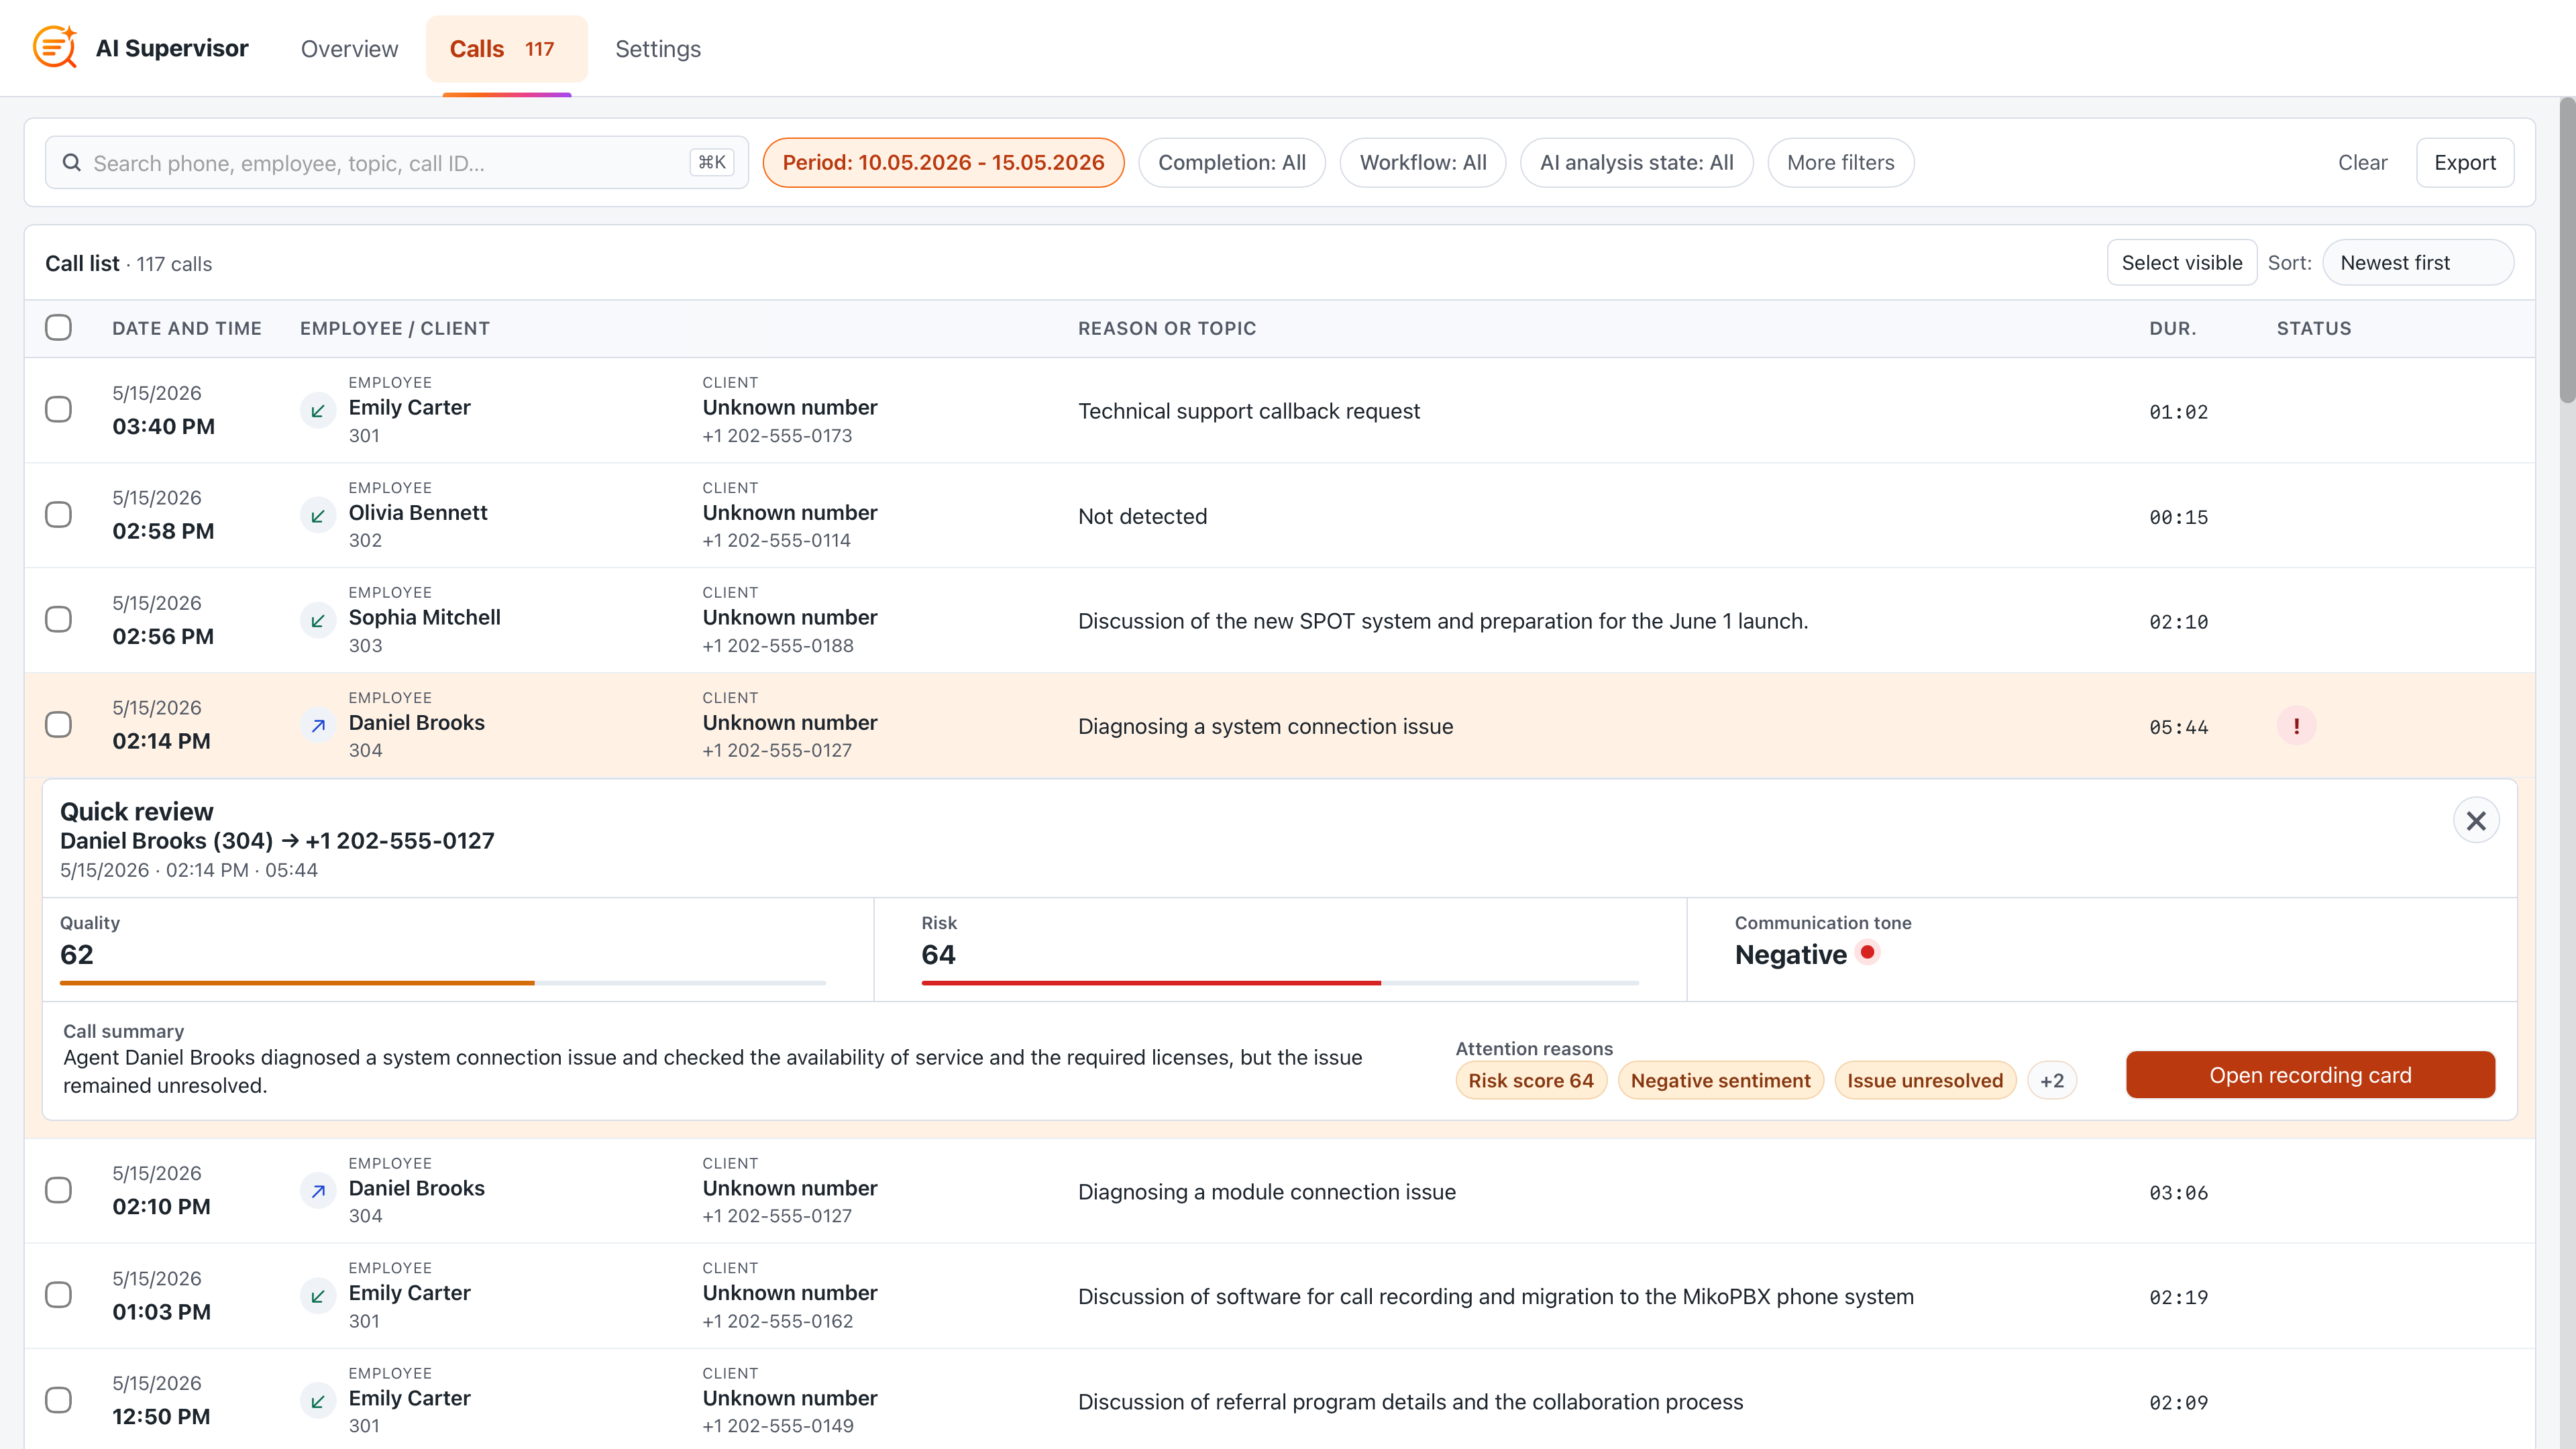Check the box for the 01:03 PM call
Image resolution: width=2576 pixels, height=1449 pixels.
pos(58,1294)
